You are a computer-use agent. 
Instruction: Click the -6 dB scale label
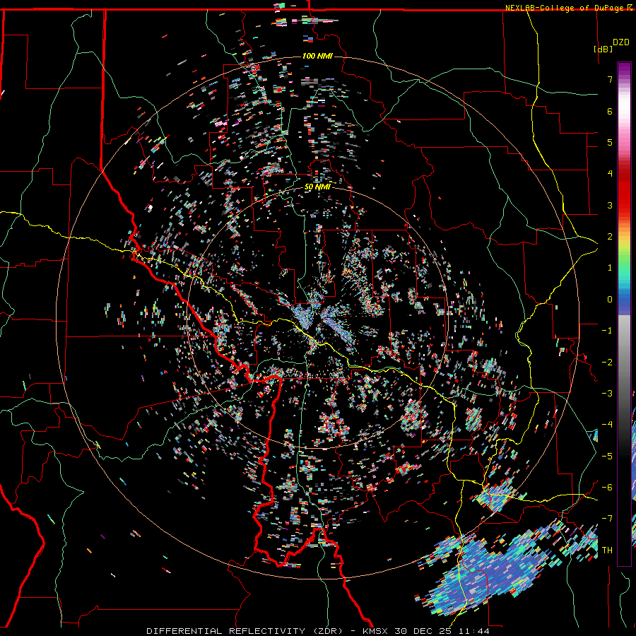point(607,488)
